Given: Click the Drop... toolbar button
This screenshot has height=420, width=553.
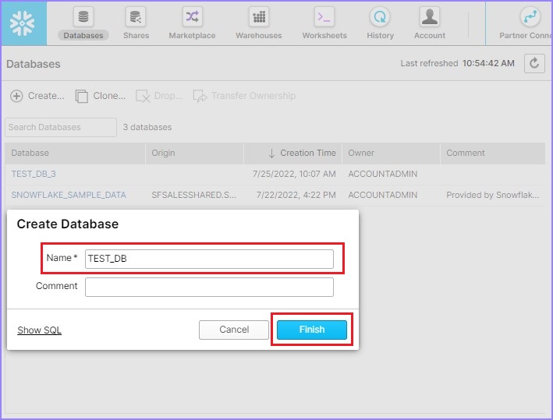Looking at the screenshot, I should tap(159, 96).
